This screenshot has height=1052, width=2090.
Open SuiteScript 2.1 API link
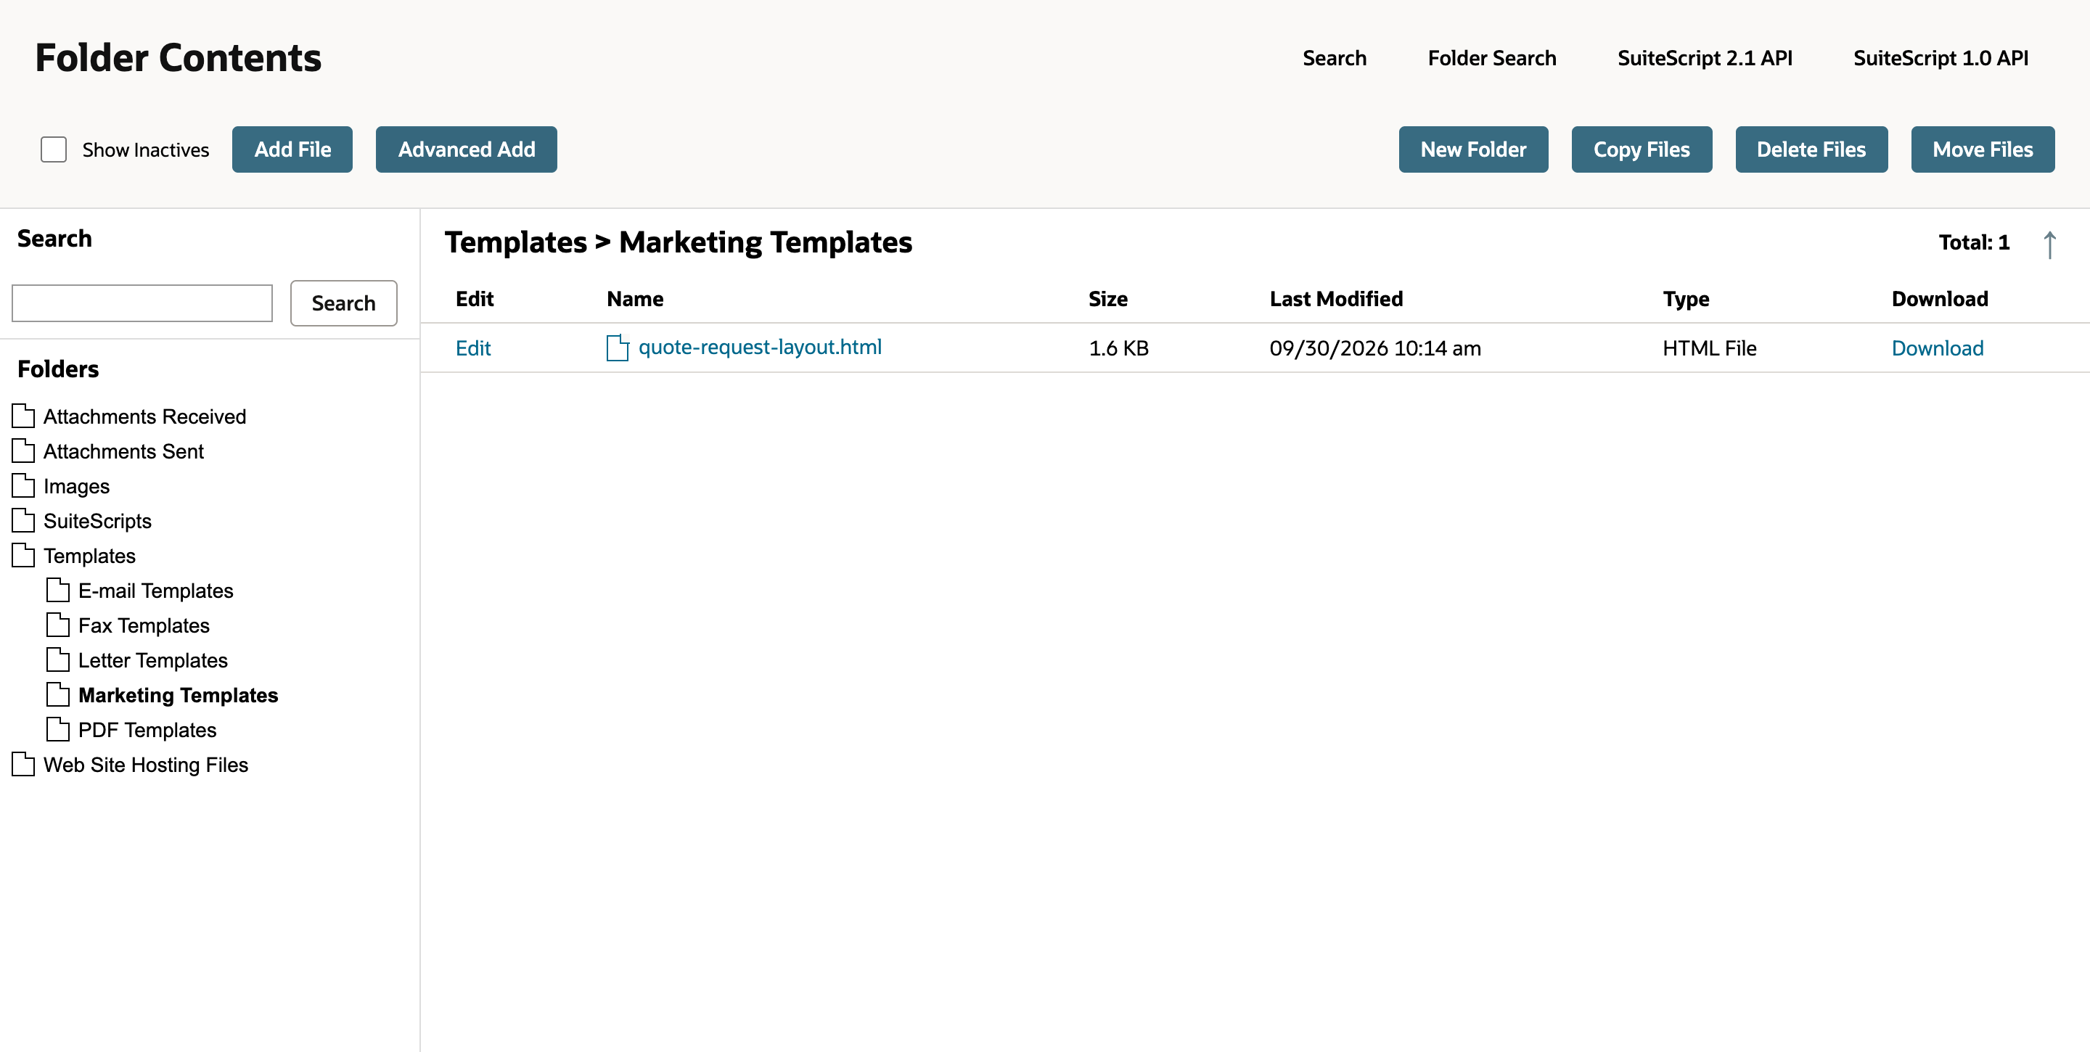click(1705, 58)
